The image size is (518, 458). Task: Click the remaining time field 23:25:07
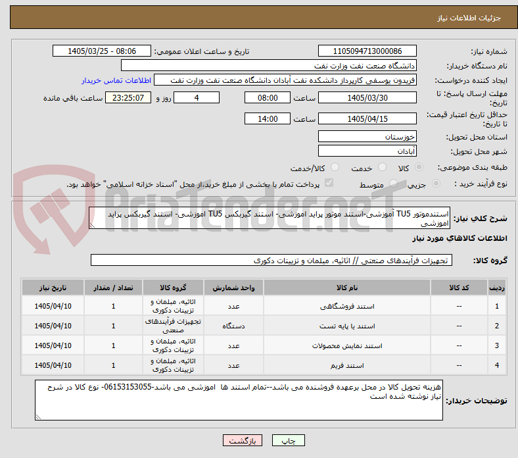pyautogui.click(x=128, y=97)
